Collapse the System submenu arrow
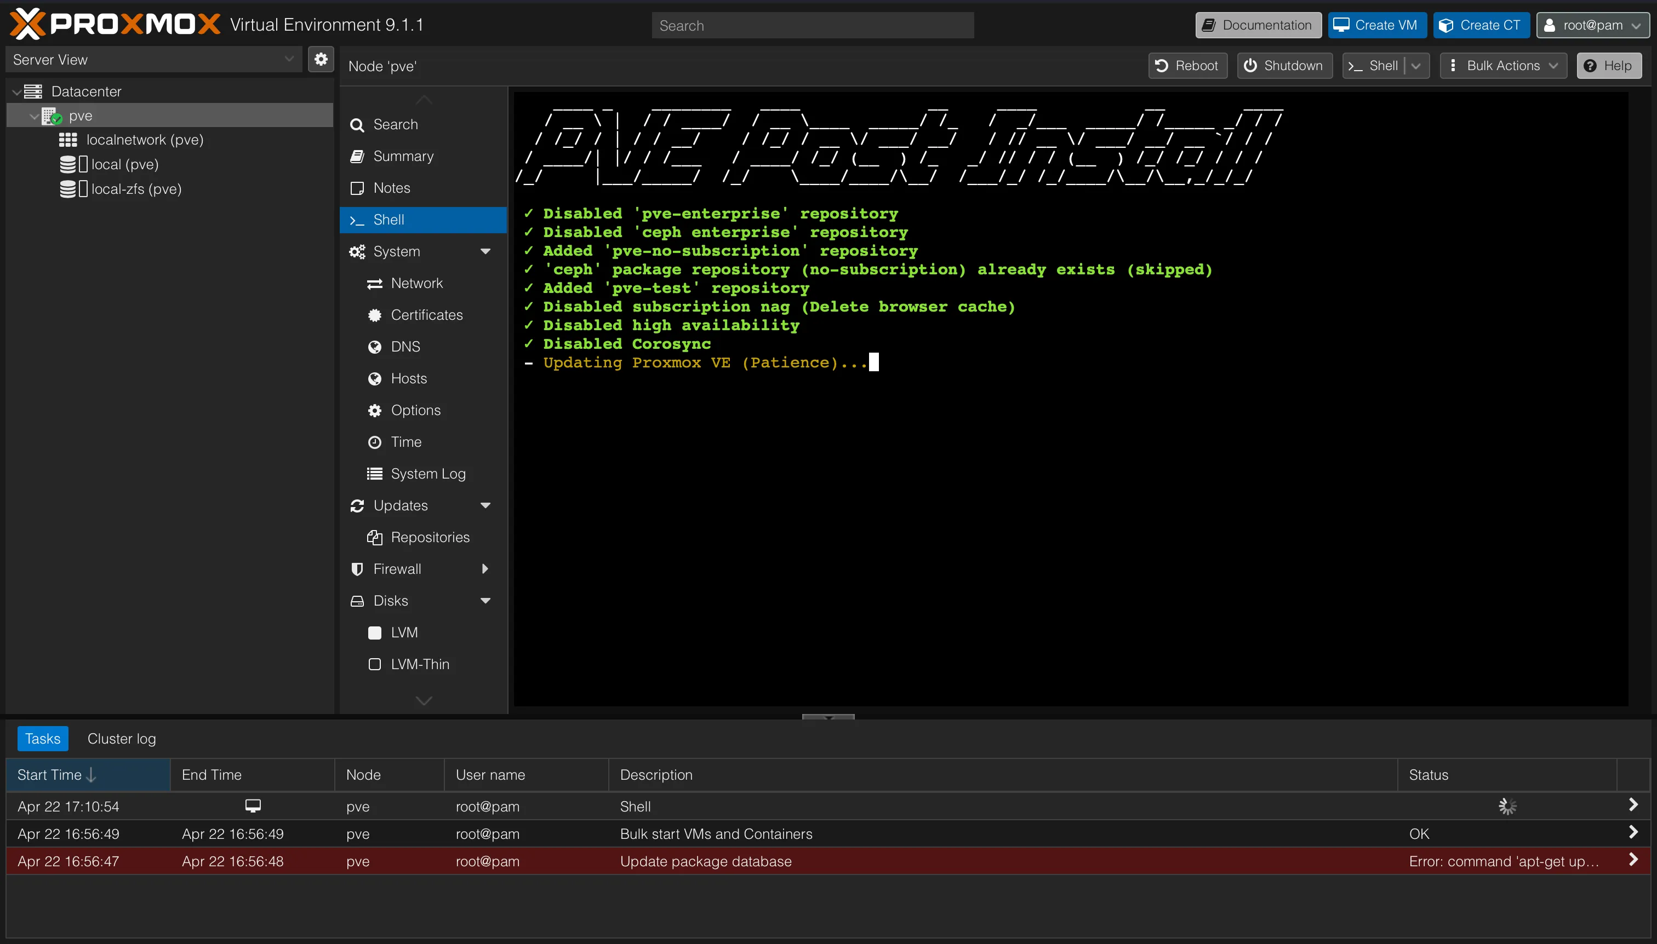Image resolution: width=1657 pixels, height=944 pixels. point(485,251)
